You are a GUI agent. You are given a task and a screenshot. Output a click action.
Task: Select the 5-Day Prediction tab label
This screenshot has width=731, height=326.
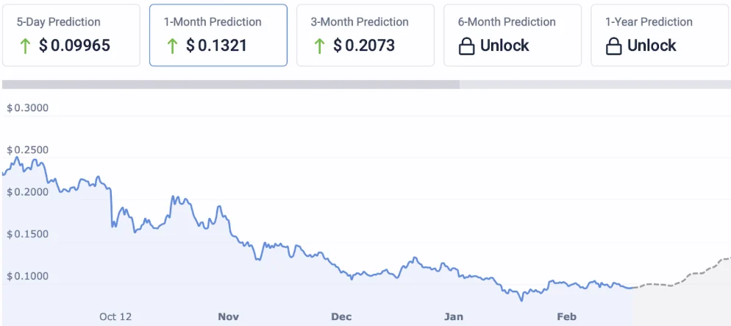[59, 22]
